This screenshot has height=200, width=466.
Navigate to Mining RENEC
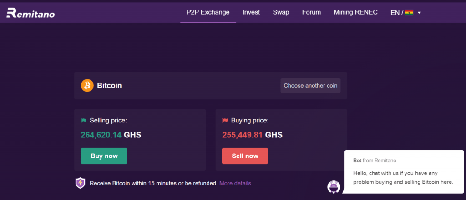pos(355,12)
